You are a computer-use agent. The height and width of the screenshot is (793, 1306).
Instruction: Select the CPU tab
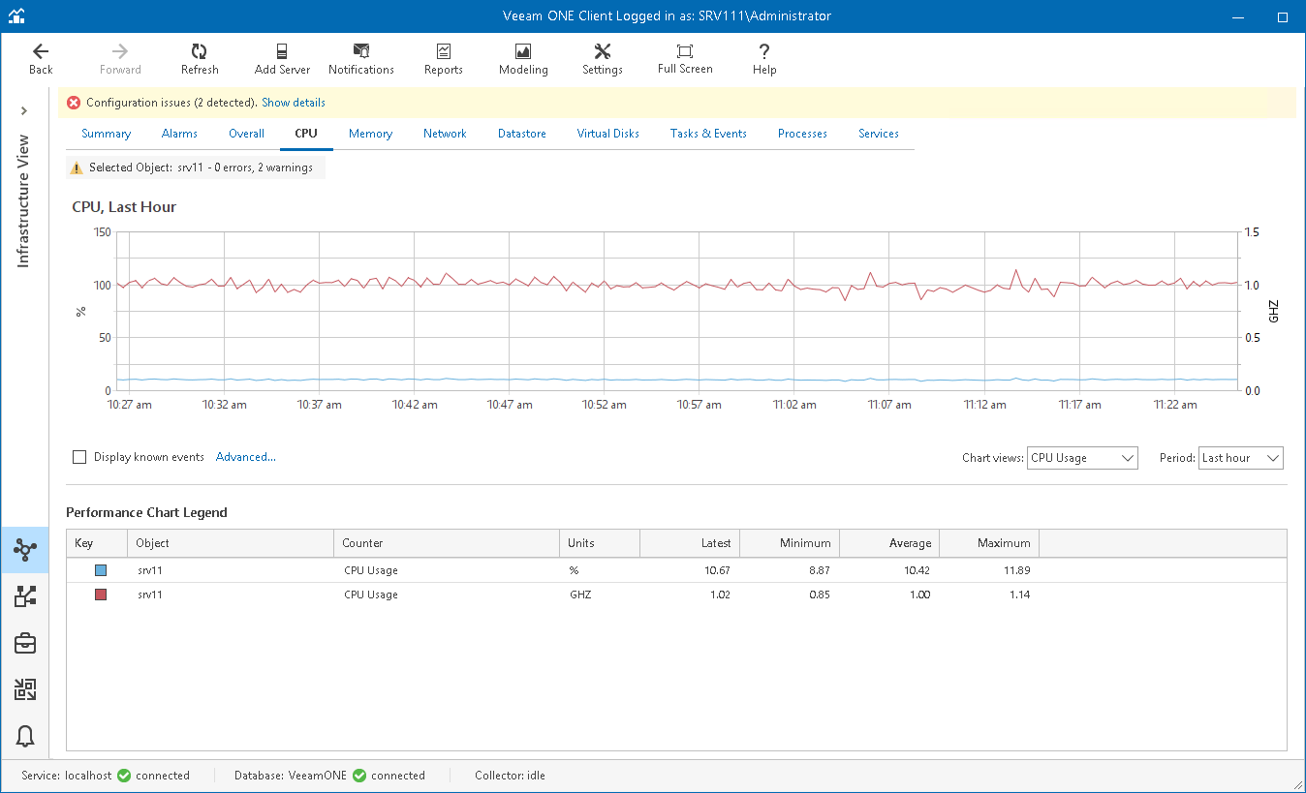306,134
